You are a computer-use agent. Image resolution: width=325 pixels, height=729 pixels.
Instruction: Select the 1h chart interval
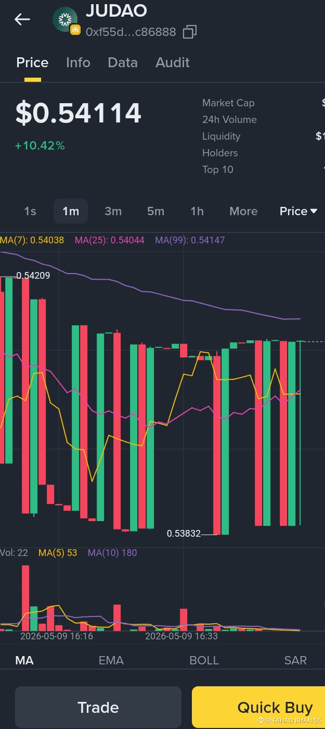point(197,211)
